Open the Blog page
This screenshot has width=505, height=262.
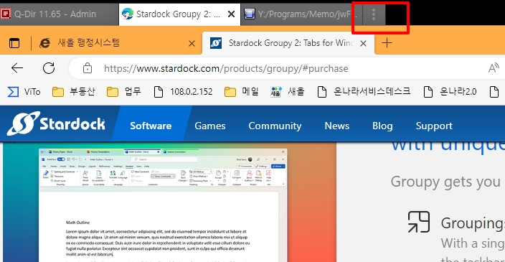pyautogui.click(x=382, y=126)
